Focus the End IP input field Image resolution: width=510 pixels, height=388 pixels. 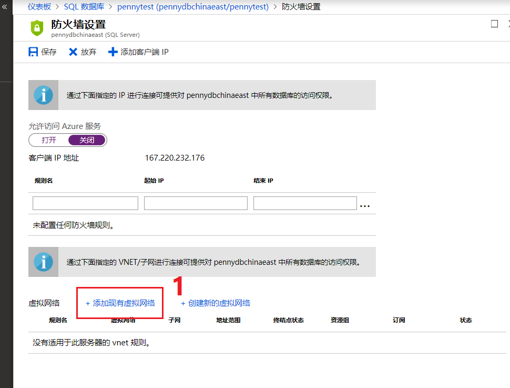305,203
